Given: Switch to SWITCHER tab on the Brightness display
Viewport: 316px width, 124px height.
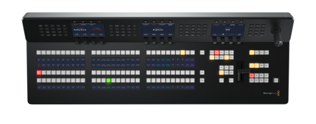Looking at the screenshot, I should click(145, 25).
